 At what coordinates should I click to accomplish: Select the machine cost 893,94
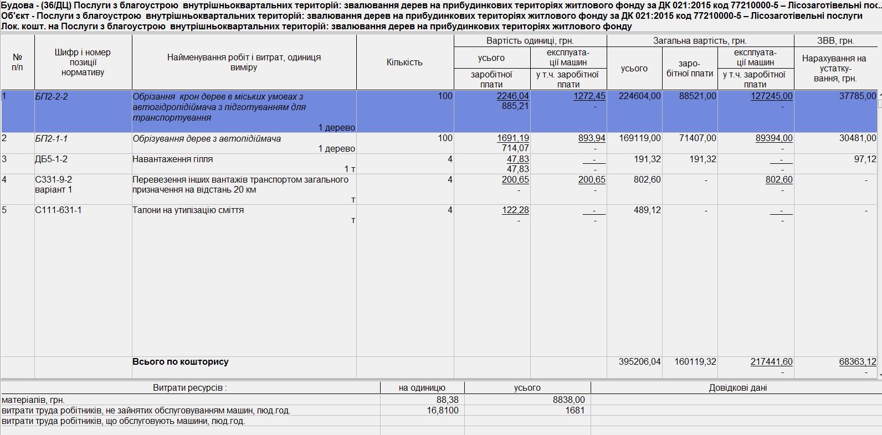tap(592, 138)
